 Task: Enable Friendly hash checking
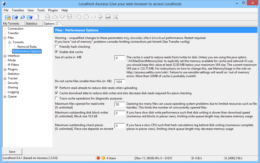click(56, 47)
